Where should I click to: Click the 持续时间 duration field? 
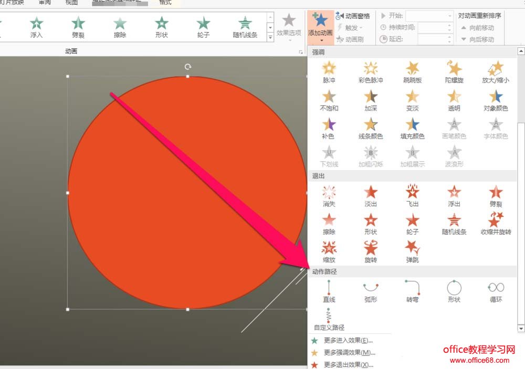coord(435,27)
